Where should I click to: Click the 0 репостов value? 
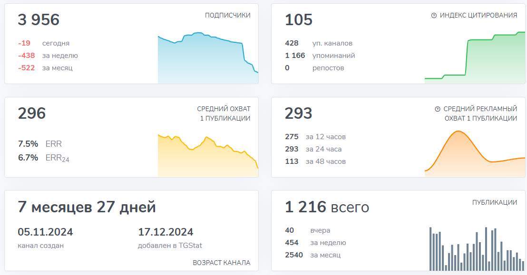(287, 68)
